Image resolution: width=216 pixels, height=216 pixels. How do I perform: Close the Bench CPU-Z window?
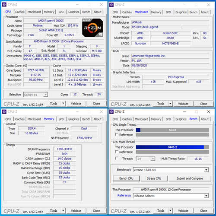(x=209, y=112)
